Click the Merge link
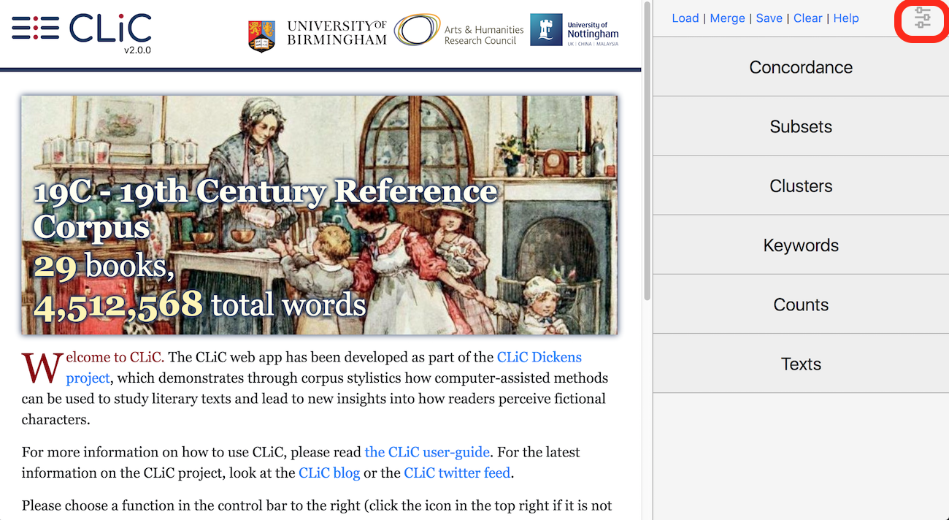This screenshot has width=949, height=520. tap(727, 18)
